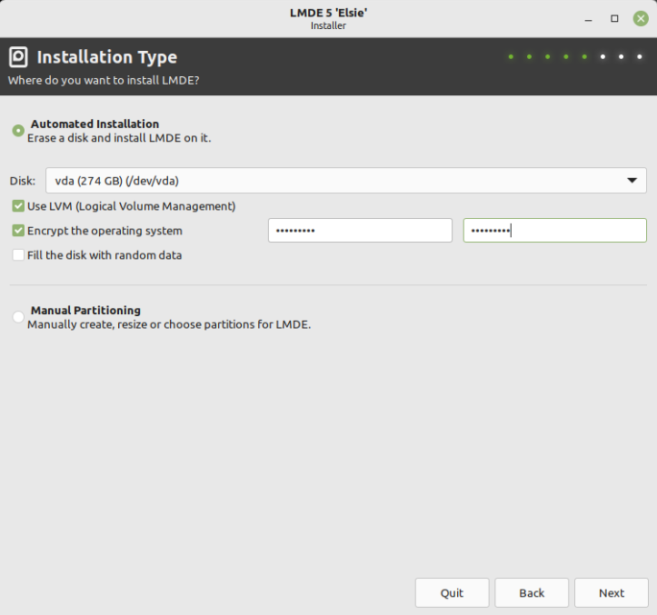Click the LMDE 5 'Elsie' window title
The height and width of the screenshot is (615, 657).
tap(329, 13)
